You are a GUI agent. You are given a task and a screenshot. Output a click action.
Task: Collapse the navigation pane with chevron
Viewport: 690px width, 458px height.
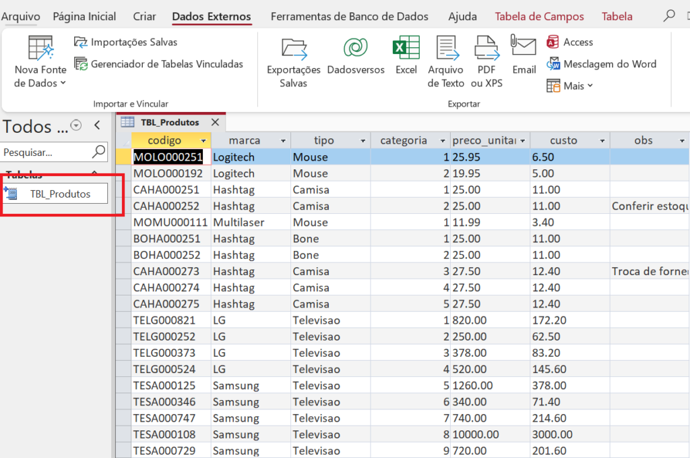point(97,125)
